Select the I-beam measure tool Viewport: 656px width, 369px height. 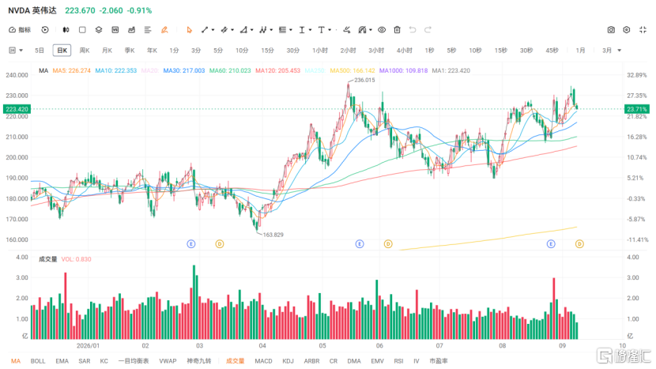pyautogui.click(x=302, y=30)
